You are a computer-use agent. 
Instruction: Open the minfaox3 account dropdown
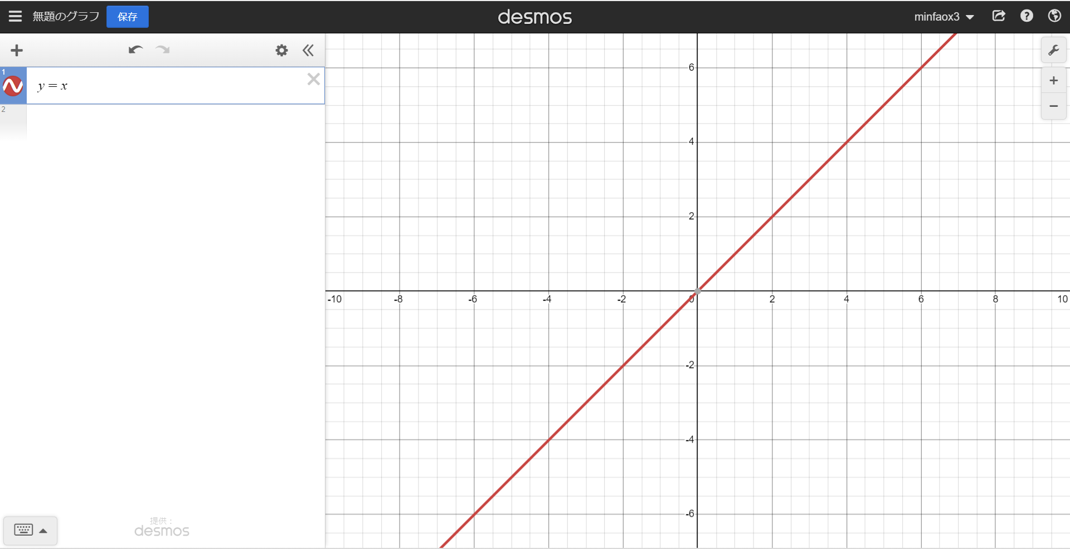click(943, 17)
